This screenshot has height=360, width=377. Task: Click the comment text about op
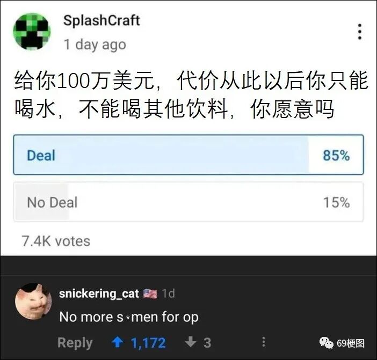pyautogui.click(x=129, y=317)
